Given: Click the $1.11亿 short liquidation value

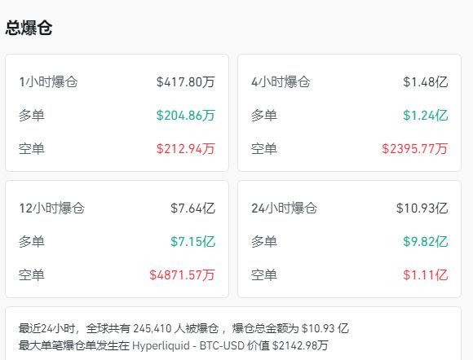Looking at the screenshot, I should [426, 275].
